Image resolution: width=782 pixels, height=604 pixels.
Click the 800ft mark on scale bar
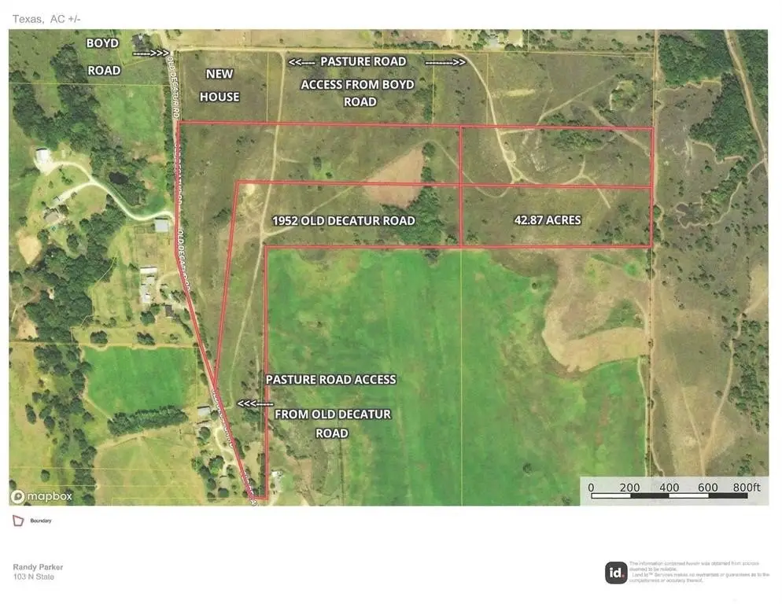746,488
